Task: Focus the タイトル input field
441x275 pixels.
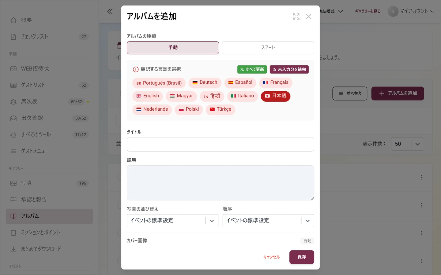Action: point(221,145)
